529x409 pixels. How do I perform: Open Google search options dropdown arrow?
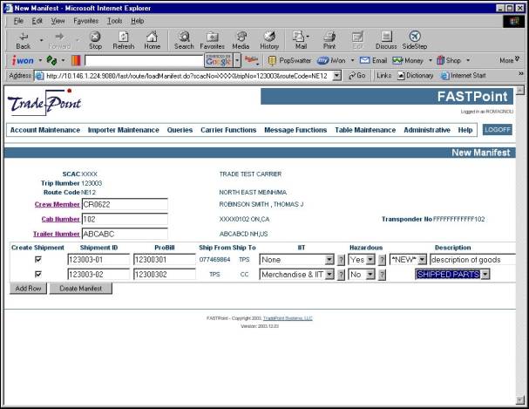(x=237, y=61)
